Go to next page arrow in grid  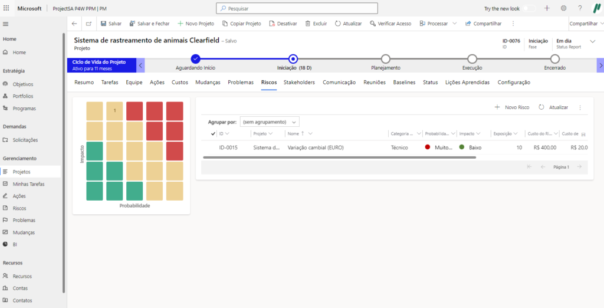[579, 167]
